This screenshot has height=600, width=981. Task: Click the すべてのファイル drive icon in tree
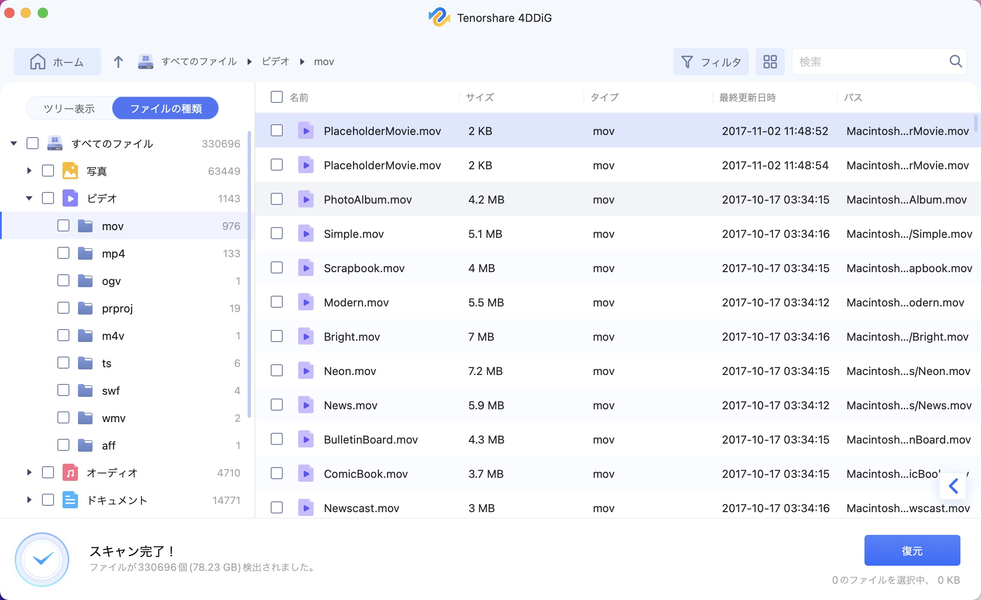coord(55,144)
